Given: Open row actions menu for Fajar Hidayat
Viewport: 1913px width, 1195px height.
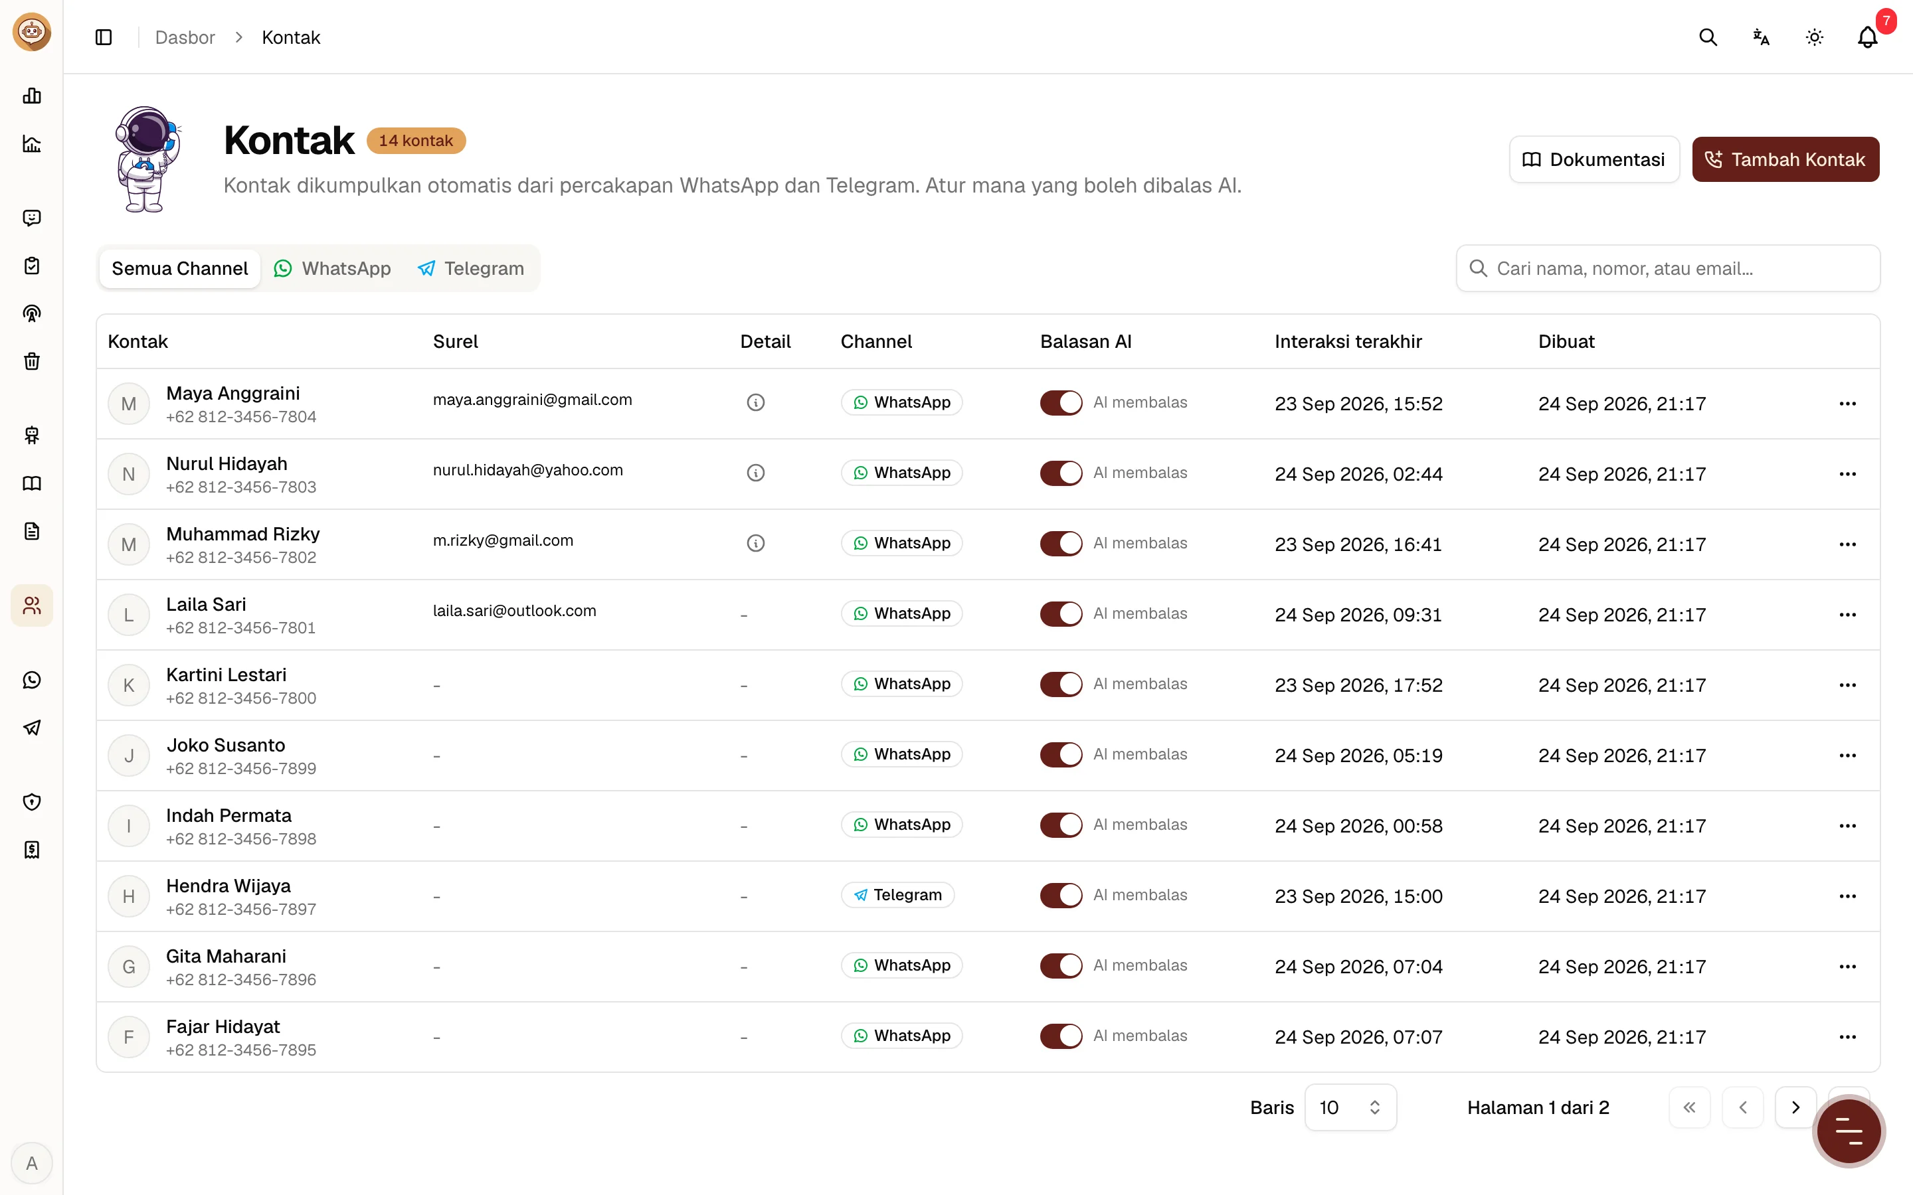Looking at the screenshot, I should (x=1847, y=1037).
